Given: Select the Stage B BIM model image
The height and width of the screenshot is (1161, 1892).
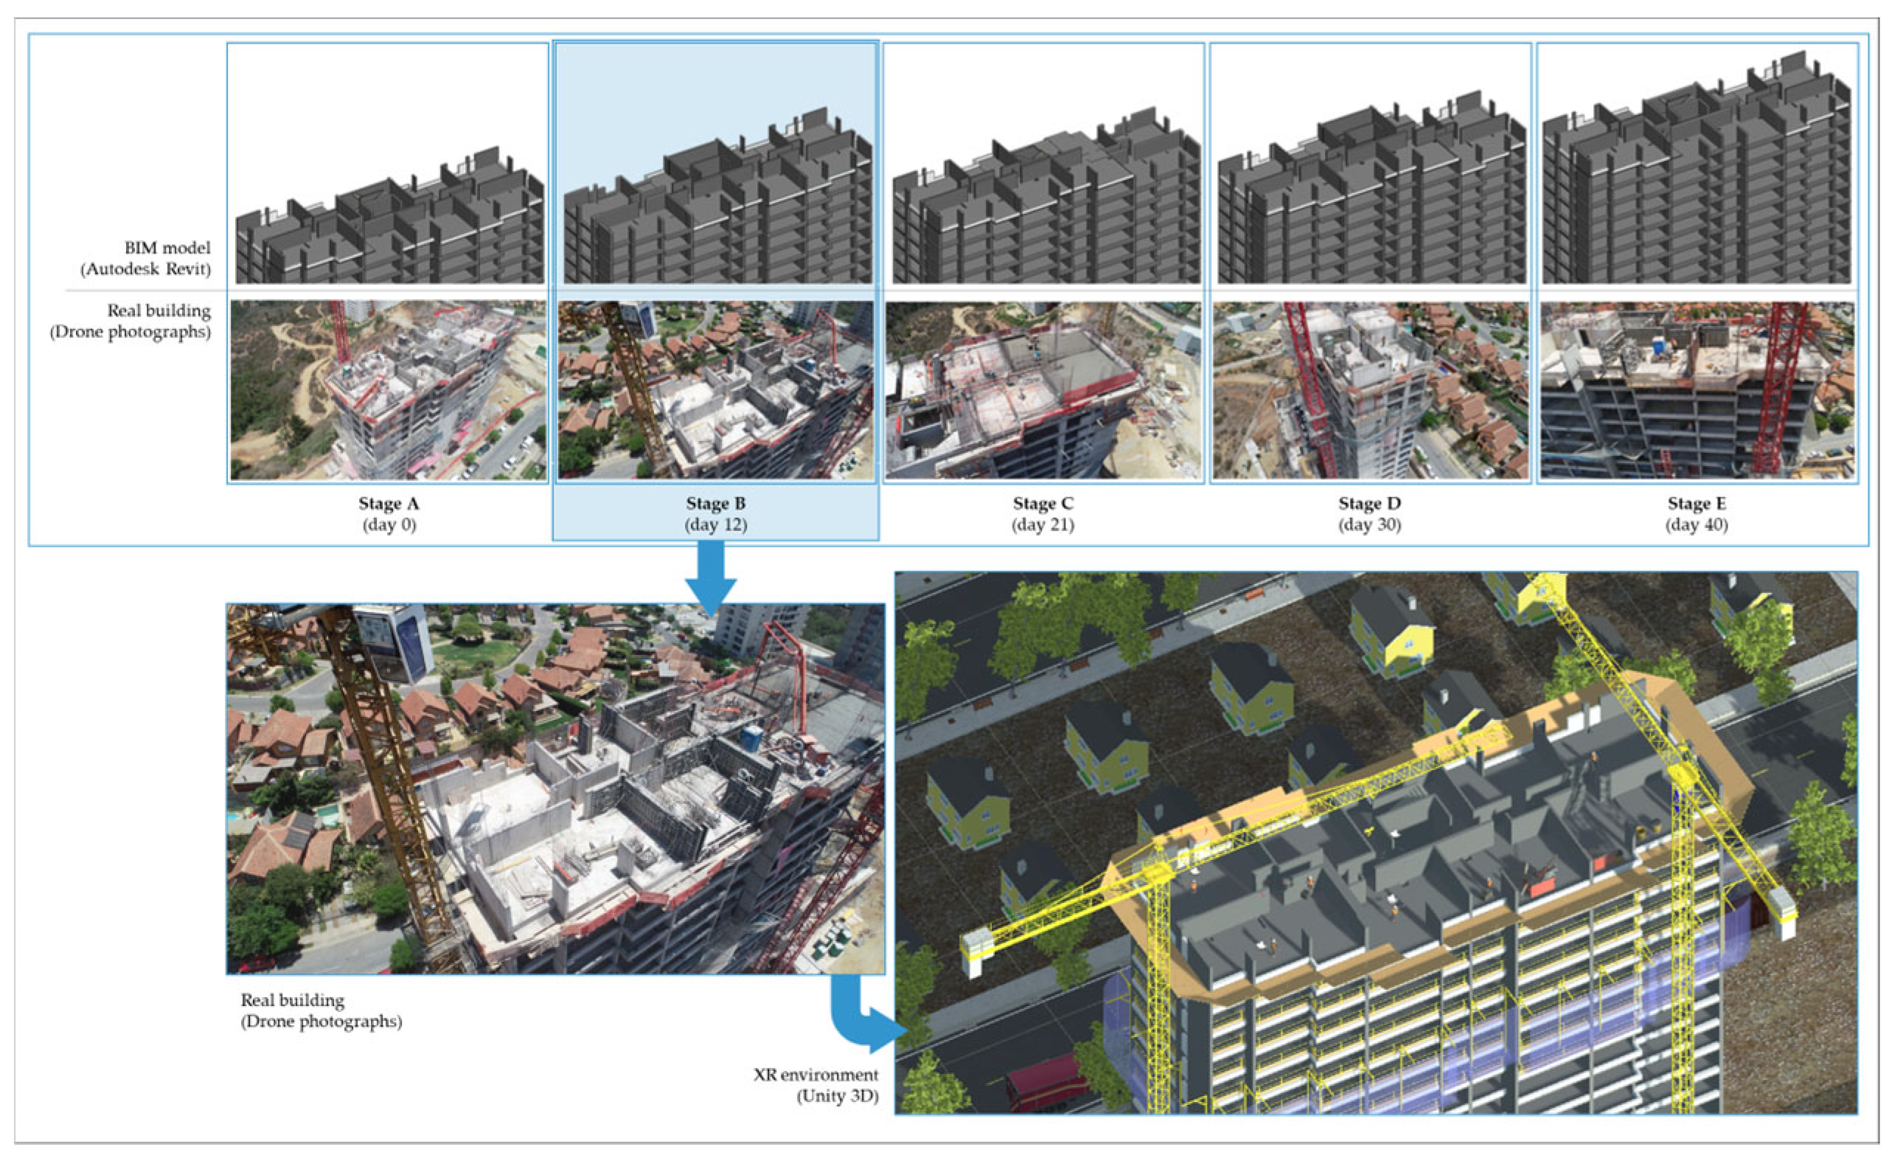Looking at the screenshot, I should point(717,194).
